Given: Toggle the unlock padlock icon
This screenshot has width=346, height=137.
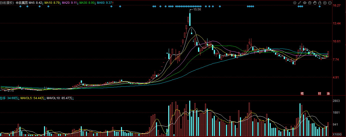Looking at the screenshot, I should (320, 3).
